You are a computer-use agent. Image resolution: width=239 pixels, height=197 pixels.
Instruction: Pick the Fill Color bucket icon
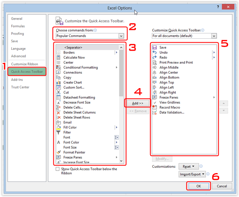(x=59, y=128)
